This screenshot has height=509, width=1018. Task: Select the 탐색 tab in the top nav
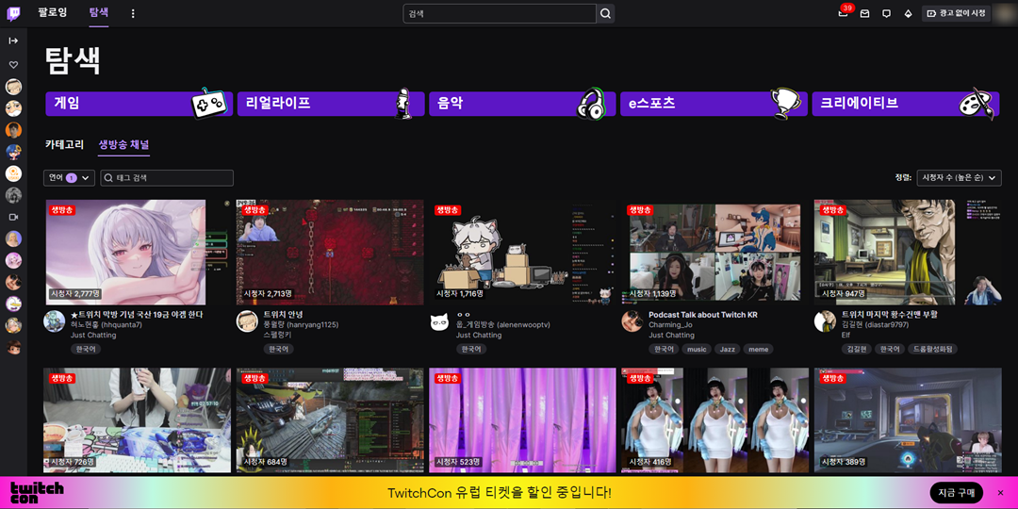click(99, 12)
